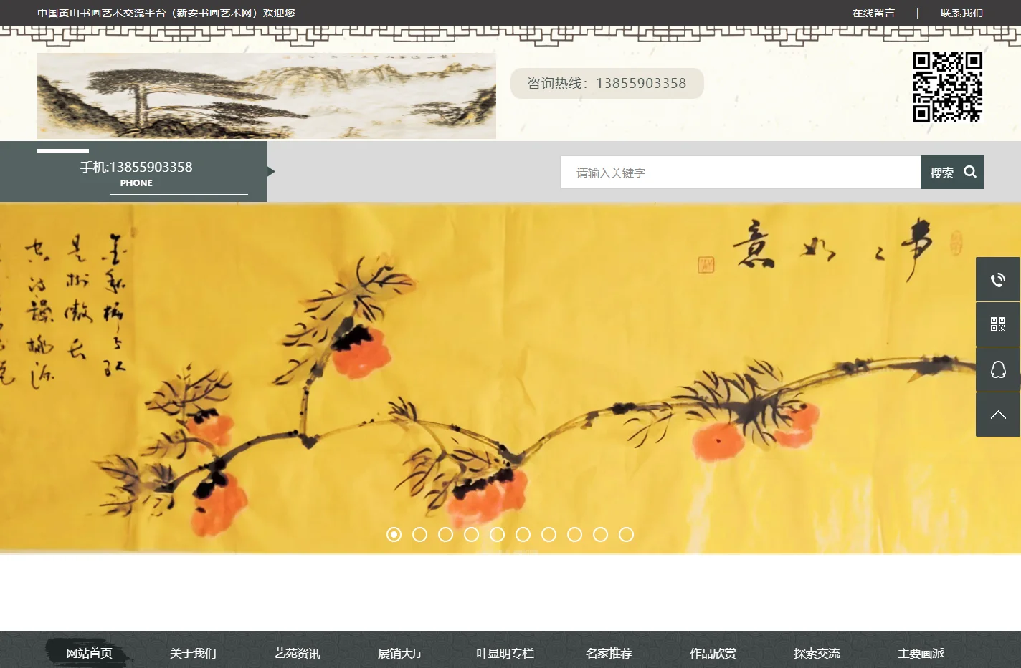Show the QR code from floating sidebar icon
The width and height of the screenshot is (1021, 668).
click(x=998, y=324)
